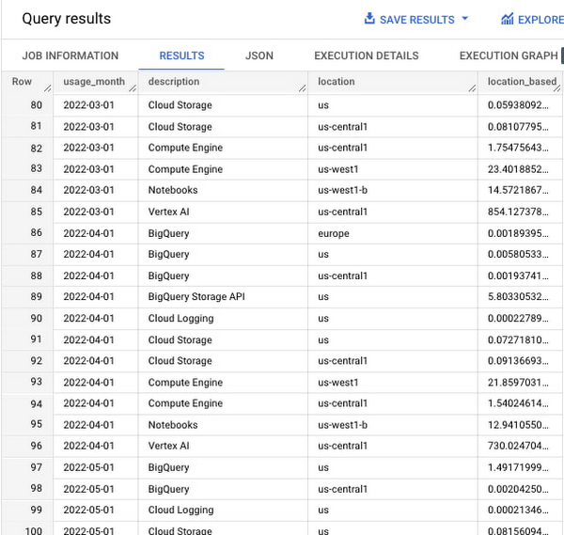
Task: Click value 0.05938092 in row 80
Action: 518,105
